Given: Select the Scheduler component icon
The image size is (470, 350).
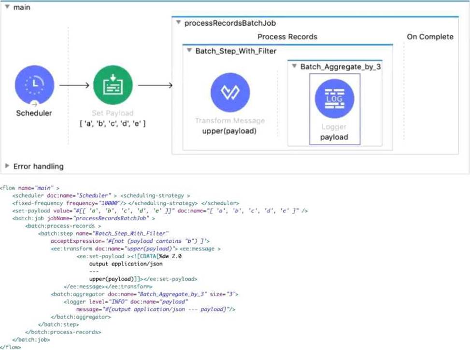Looking at the screenshot, I should [34, 85].
